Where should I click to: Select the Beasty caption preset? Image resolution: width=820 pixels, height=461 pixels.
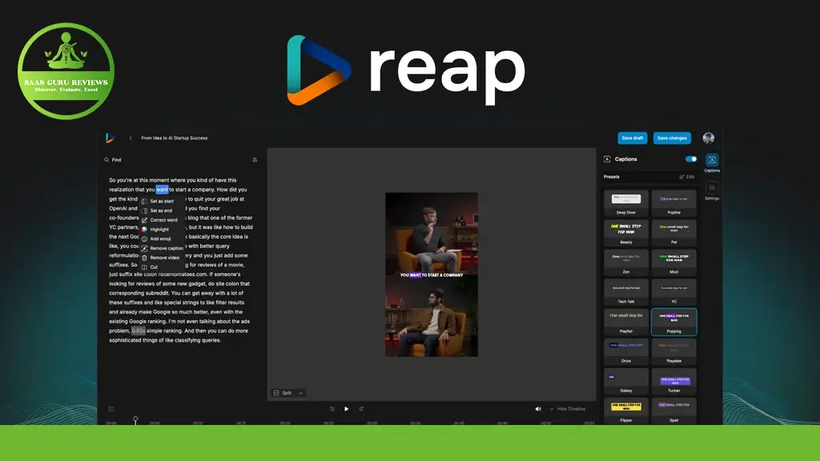pyautogui.click(x=626, y=233)
